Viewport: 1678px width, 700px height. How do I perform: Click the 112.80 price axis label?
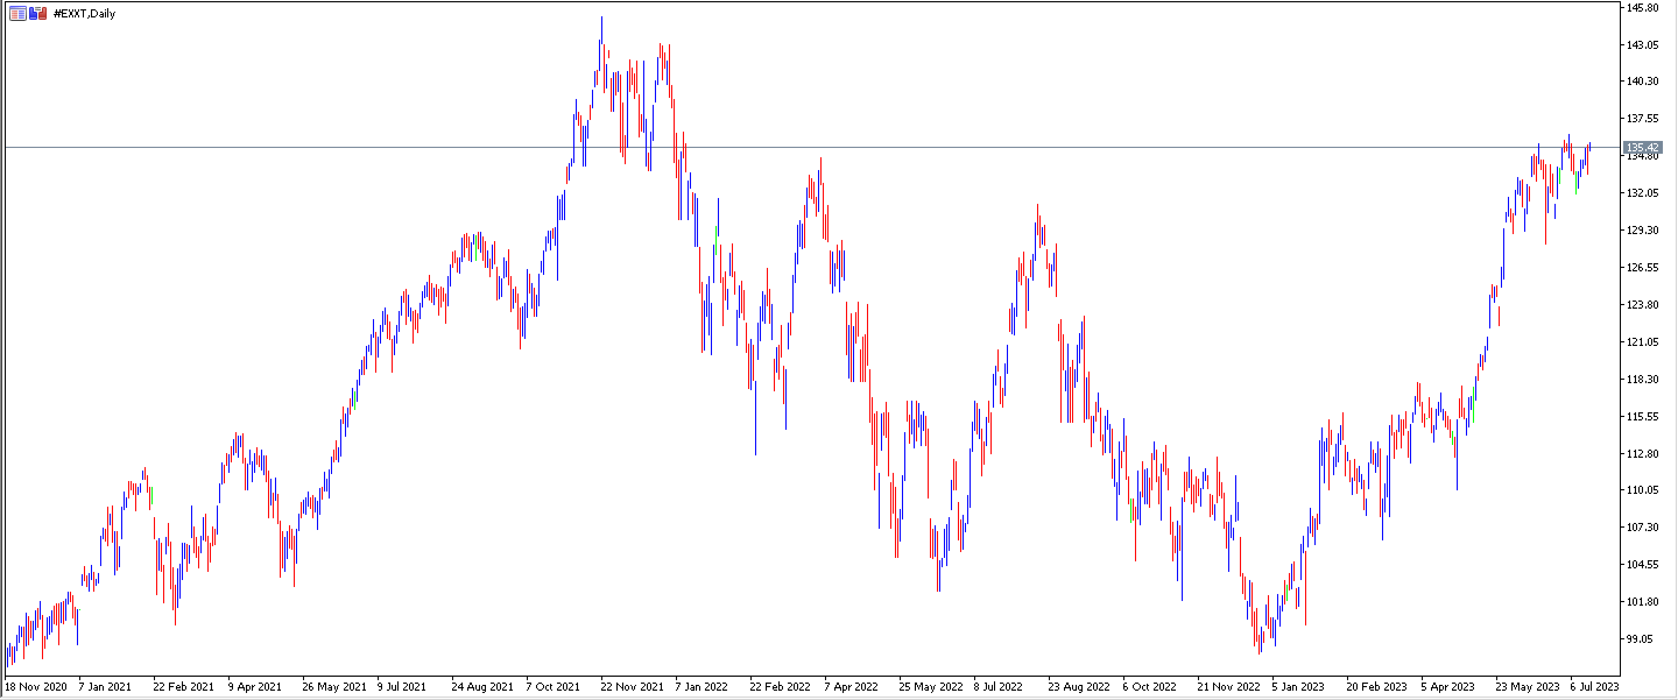[x=1643, y=454]
